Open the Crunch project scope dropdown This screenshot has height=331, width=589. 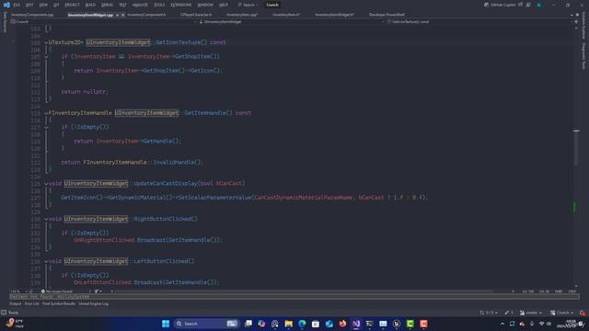pyautogui.click(x=103, y=22)
